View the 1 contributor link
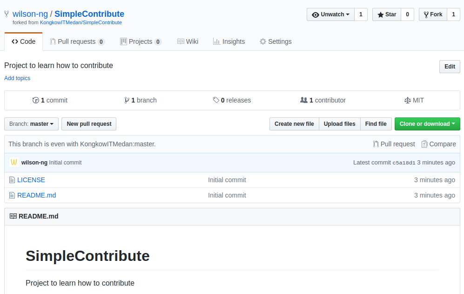This screenshot has height=294, width=464. pyautogui.click(x=323, y=100)
